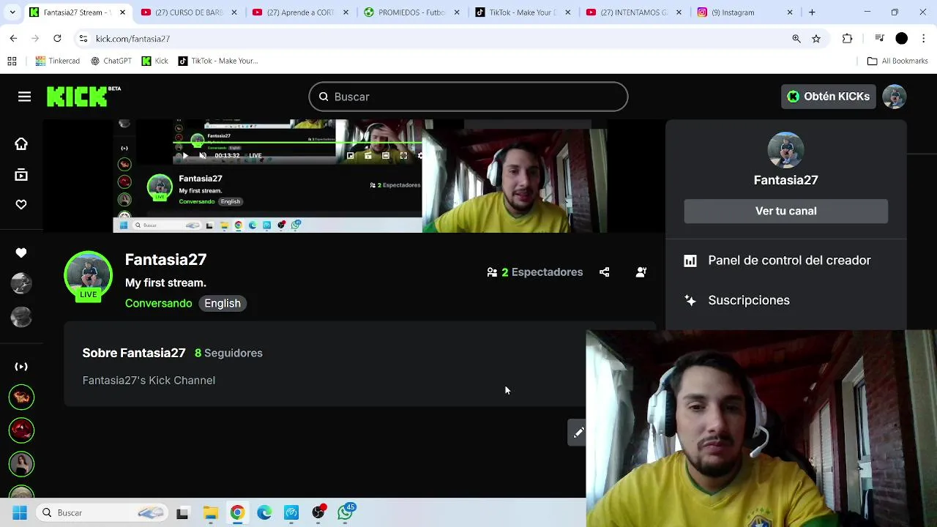Click the follow user icon beside share
Screen dimensions: 937x527
(x=641, y=272)
